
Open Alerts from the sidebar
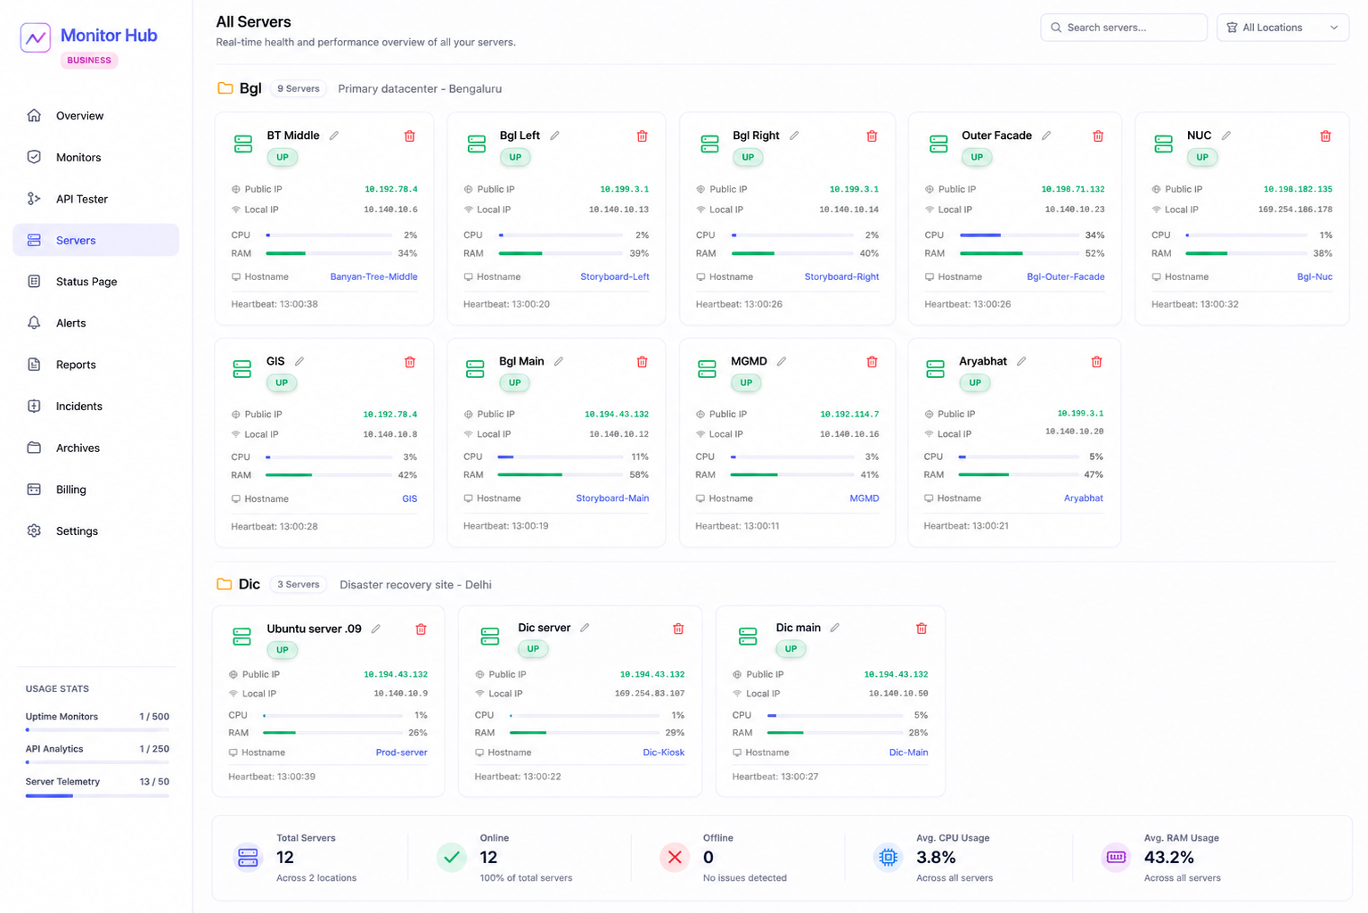pos(95,323)
